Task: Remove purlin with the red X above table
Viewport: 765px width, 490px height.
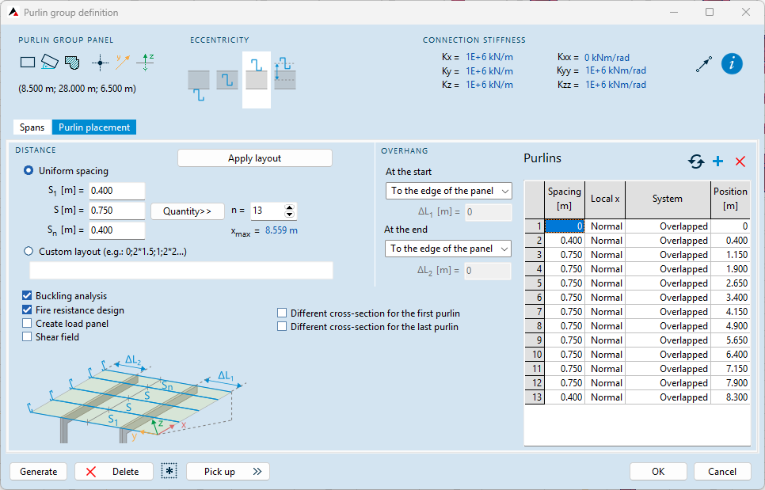Action: (x=740, y=161)
